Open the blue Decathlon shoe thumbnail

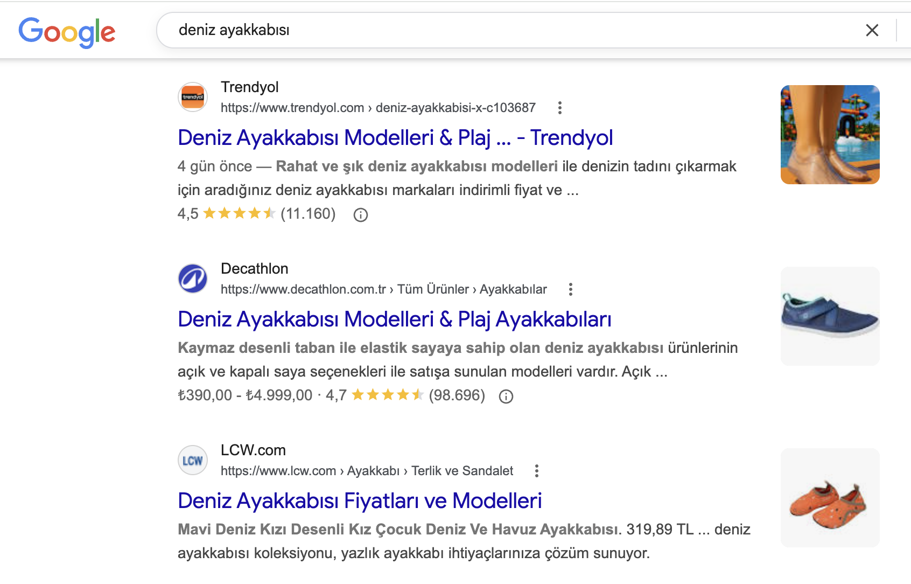pos(830,316)
